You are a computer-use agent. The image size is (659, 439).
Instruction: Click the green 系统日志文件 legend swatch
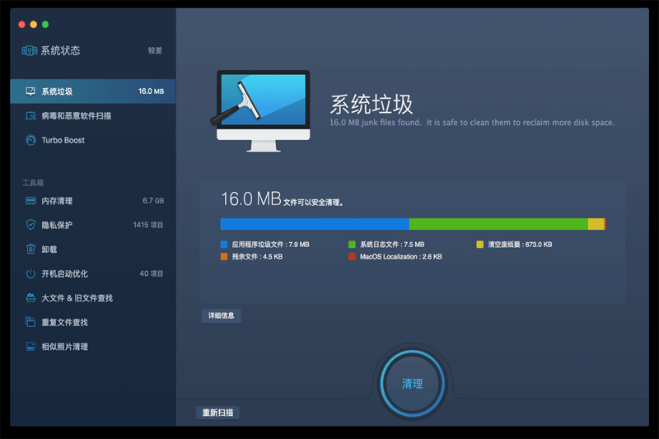click(x=352, y=245)
